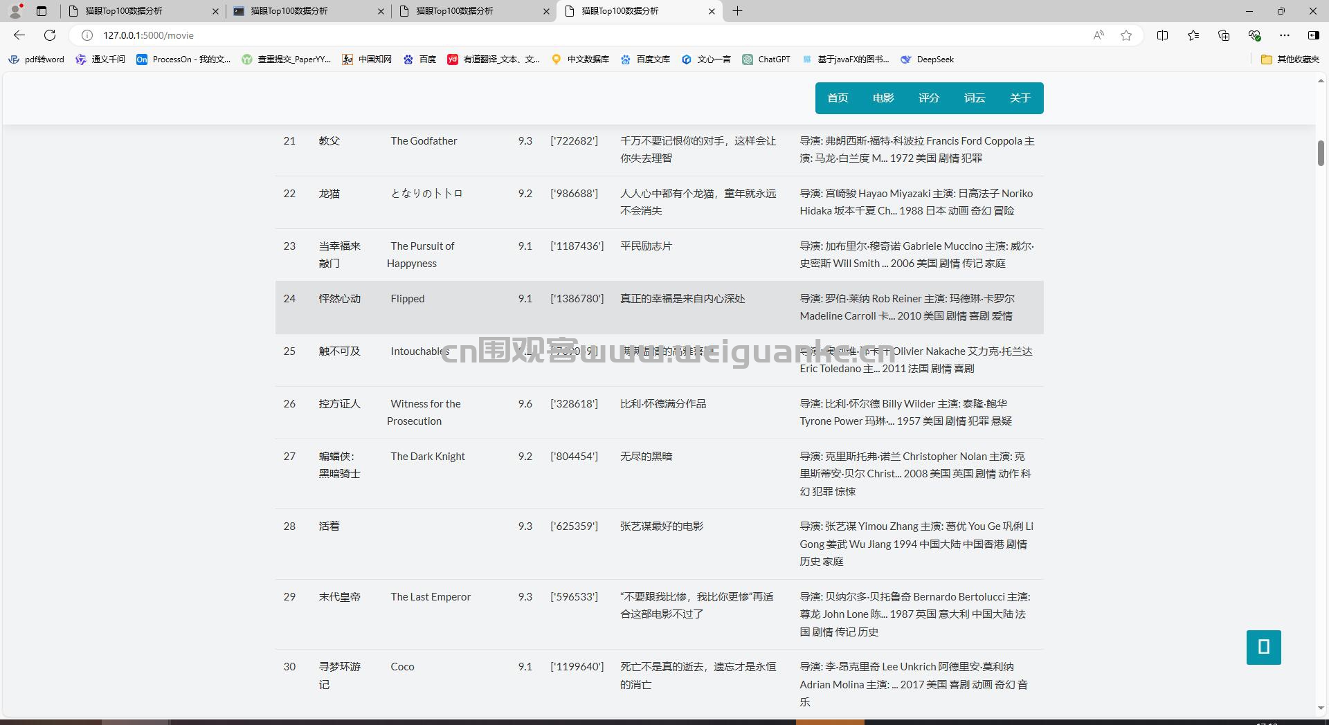The image size is (1329, 725).
Task: Go to 词云 in the navigation menu
Action: point(975,98)
